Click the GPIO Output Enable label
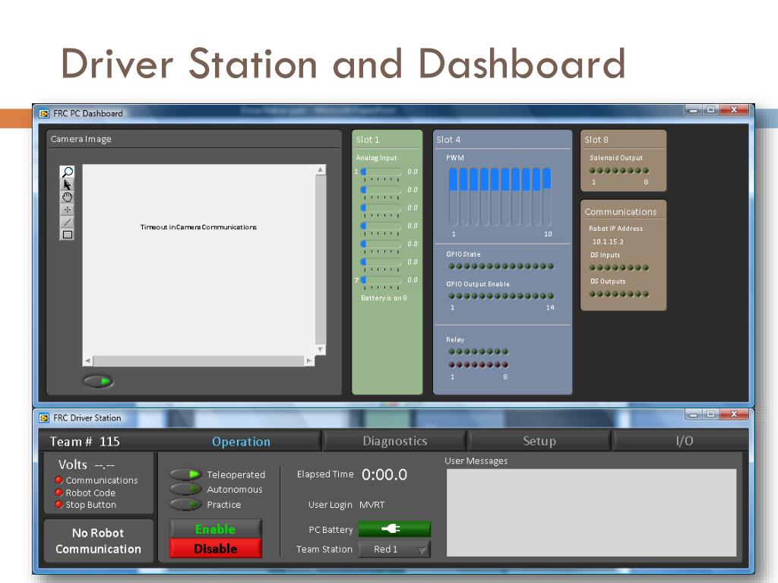Image resolution: width=778 pixels, height=583 pixels. coord(477,284)
